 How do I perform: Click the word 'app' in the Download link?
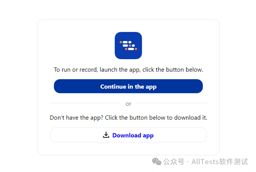(x=148, y=136)
